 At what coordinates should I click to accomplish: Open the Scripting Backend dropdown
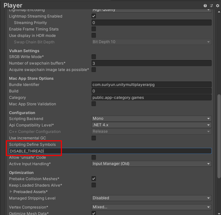(151, 118)
